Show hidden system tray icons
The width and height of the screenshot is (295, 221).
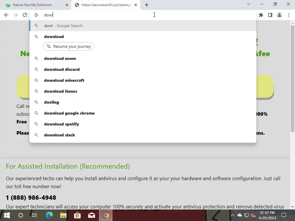(232, 215)
